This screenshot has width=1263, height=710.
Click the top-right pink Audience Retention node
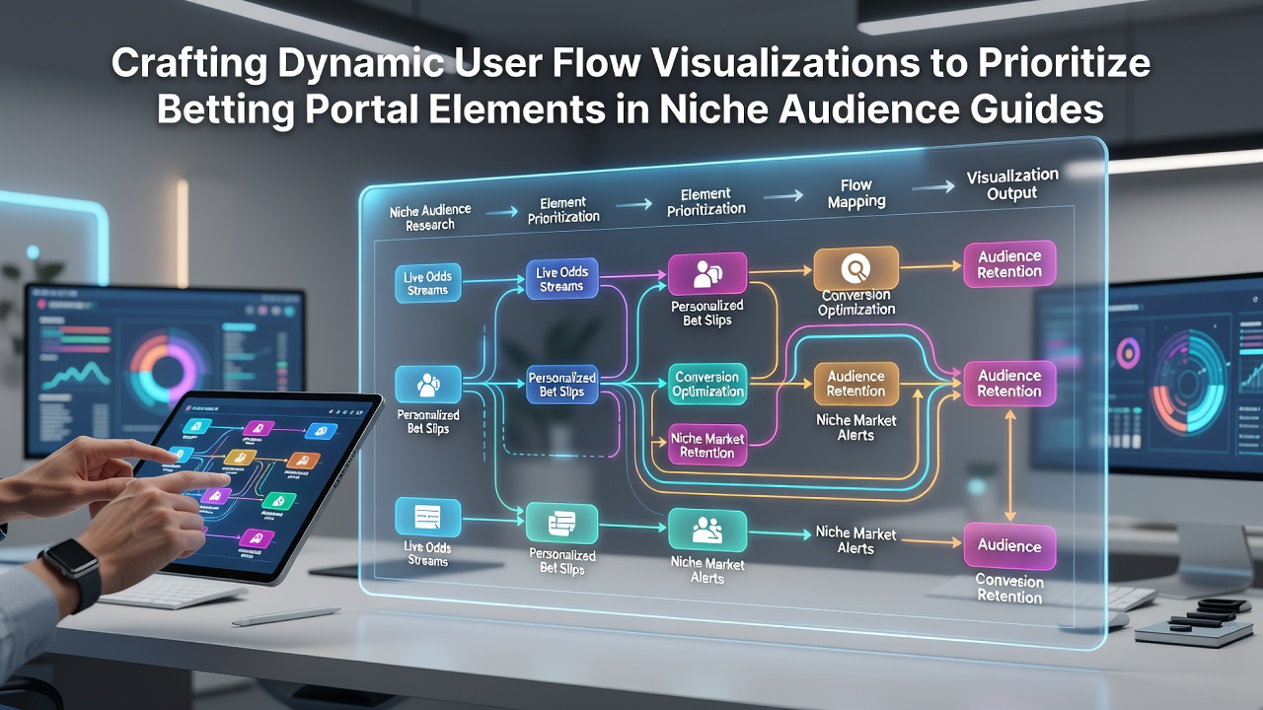(x=1009, y=264)
